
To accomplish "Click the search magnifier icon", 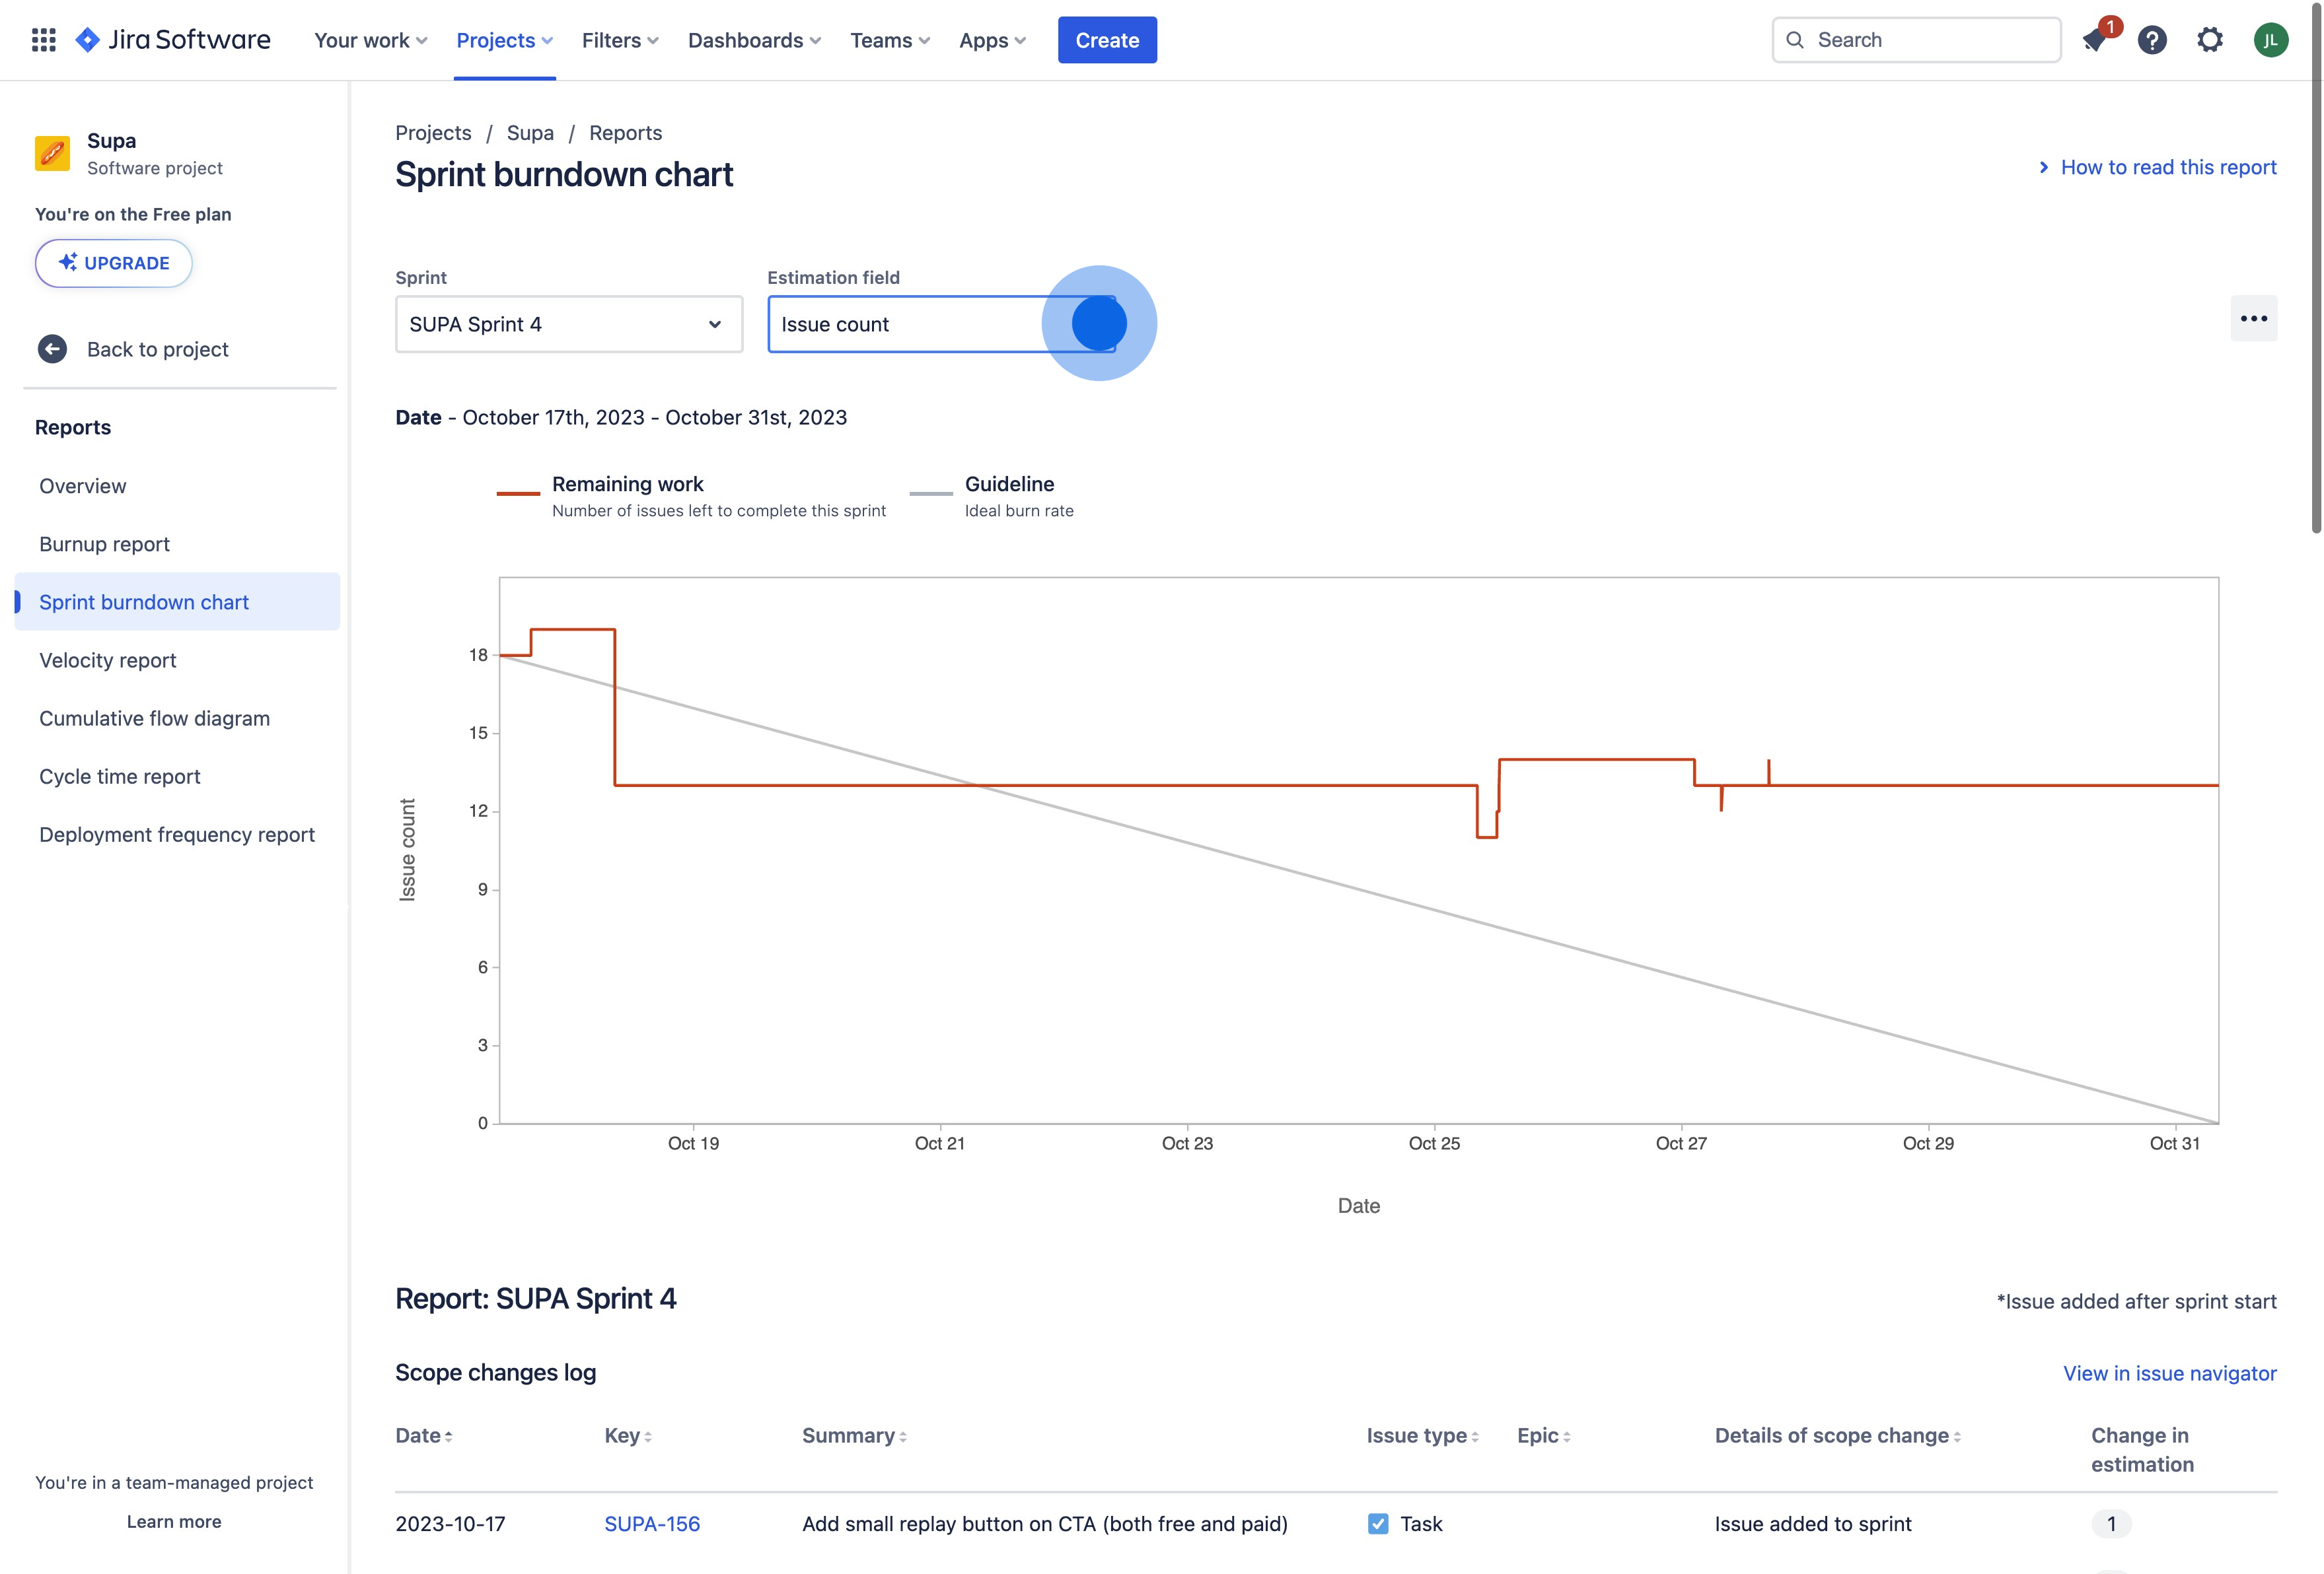I will coord(1795,40).
